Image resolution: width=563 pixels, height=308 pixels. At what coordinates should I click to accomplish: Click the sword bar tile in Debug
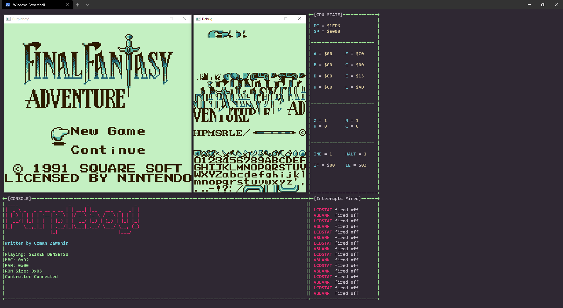click(x=274, y=133)
